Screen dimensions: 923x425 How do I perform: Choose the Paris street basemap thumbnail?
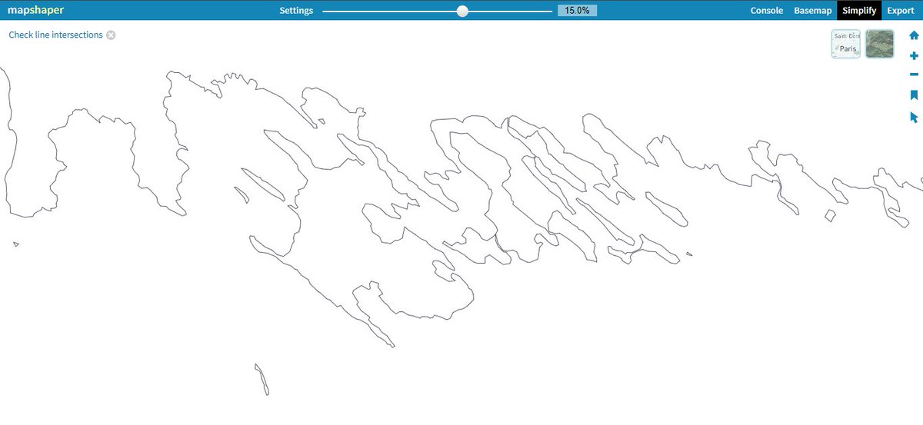pyautogui.click(x=846, y=44)
